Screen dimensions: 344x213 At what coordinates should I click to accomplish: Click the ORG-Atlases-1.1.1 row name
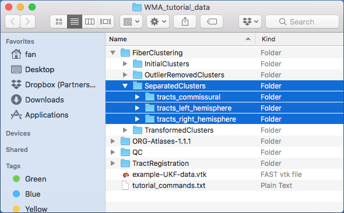(x=162, y=141)
